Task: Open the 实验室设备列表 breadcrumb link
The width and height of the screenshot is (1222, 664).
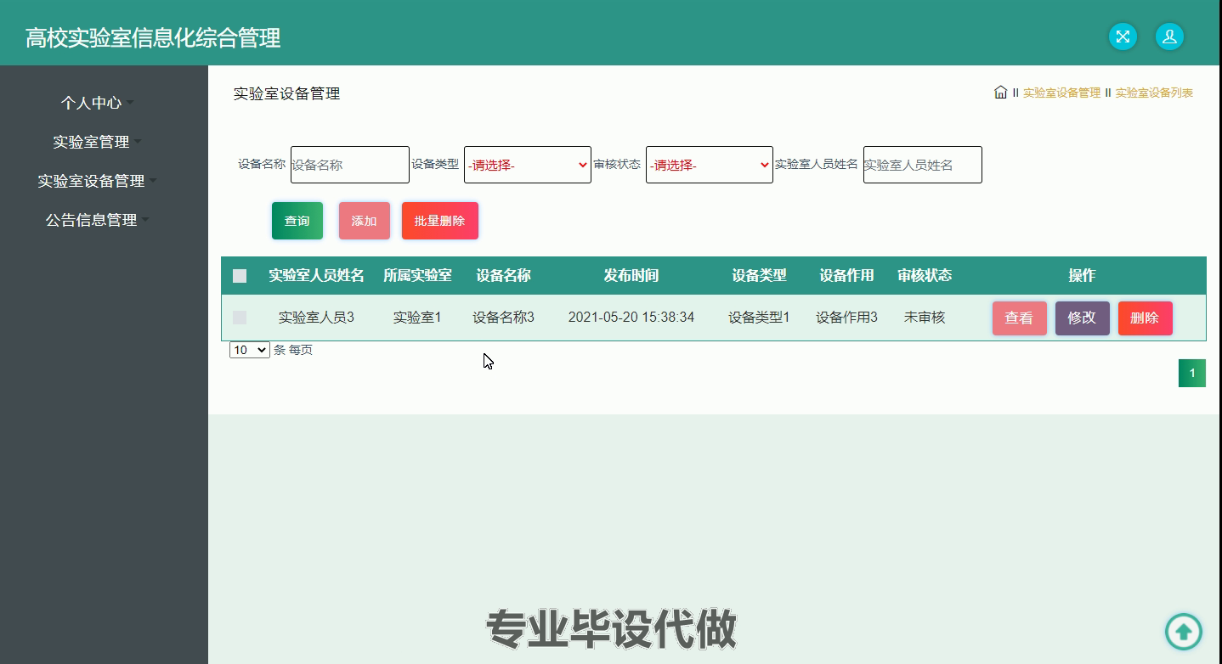Action: pos(1154,93)
